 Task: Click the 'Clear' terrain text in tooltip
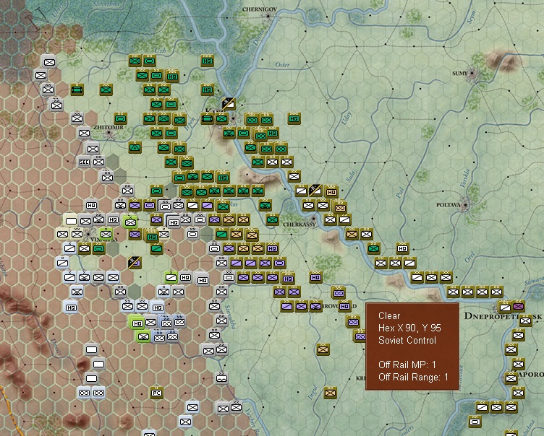coord(389,316)
